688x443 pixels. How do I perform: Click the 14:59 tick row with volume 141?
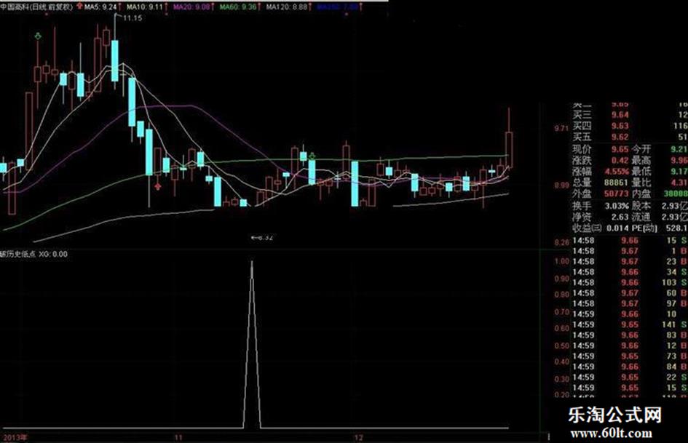point(630,324)
